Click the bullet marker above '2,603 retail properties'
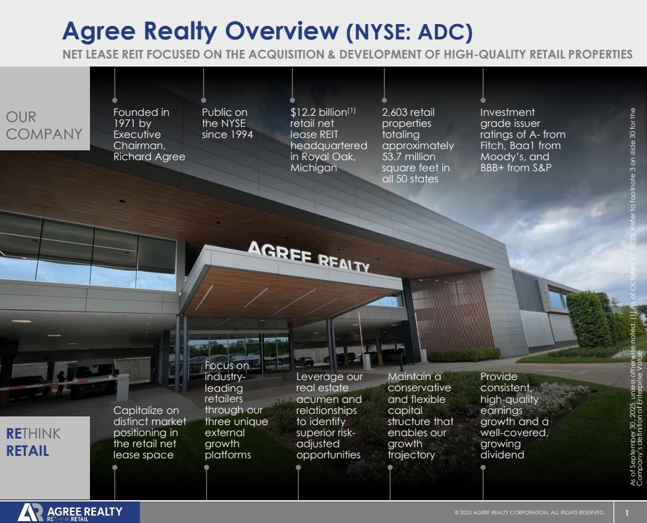The width and height of the screenshot is (647, 523). 384,100
